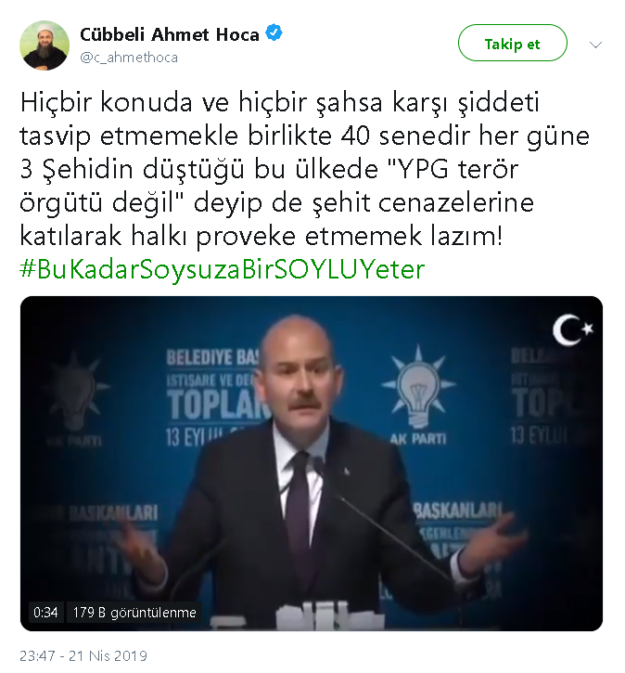This screenshot has width=625, height=673.
Task: Open the @c_ahmethoca handle link
Action: (129, 58)
